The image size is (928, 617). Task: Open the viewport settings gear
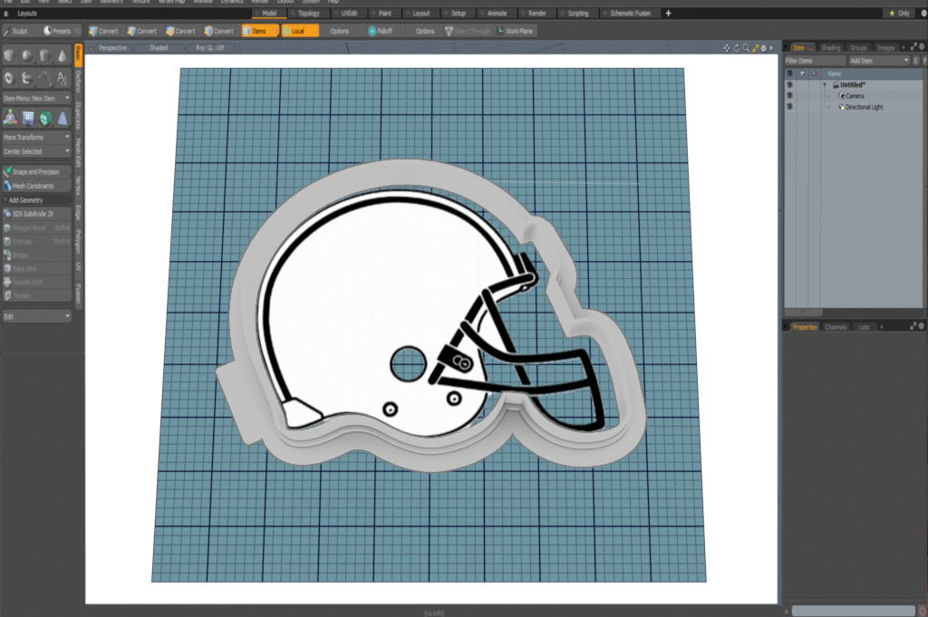coord(764,48)
